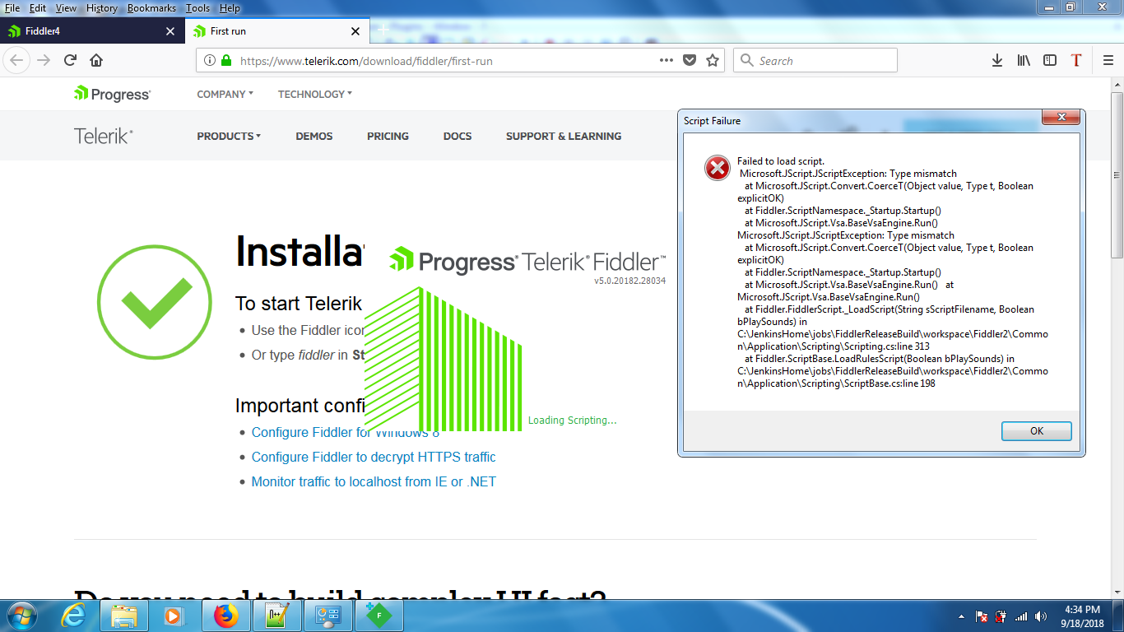Viewport: 1124px width, 632px height.
Task: Open Monitor traffic to localhost link
Action: [x=374, y=481]
